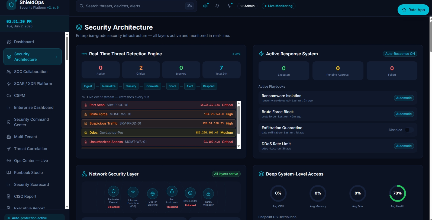Click the Geo-IP Blocking globe icon
Screen dimensions: 432x220
(x=153, y=194)
